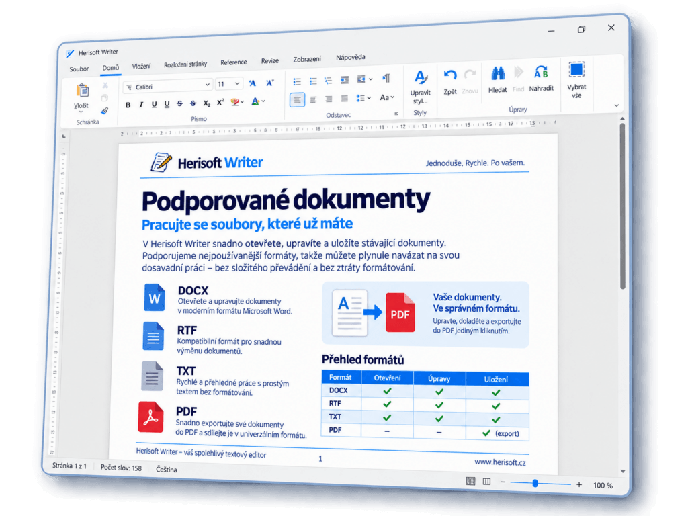Expand the highlight color arrow
688x516 pixels.
(x=242, y=102)
